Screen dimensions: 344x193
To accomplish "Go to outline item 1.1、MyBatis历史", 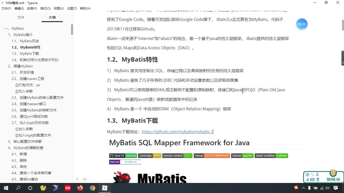I will (25, 41).
